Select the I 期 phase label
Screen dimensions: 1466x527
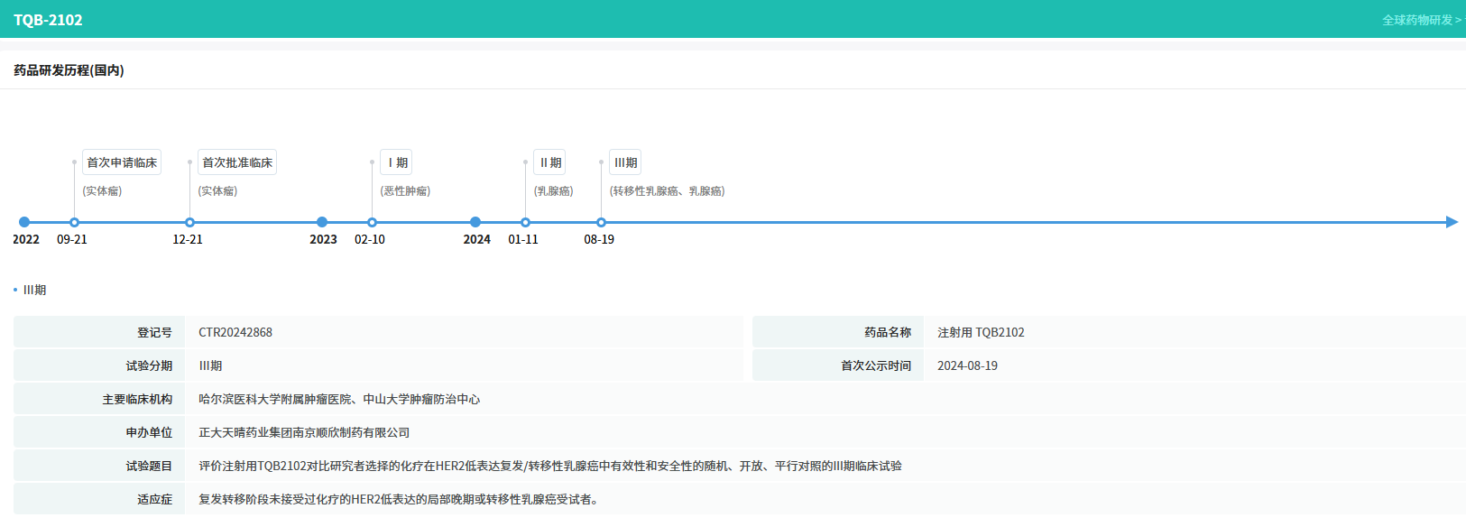coord(396,162)
